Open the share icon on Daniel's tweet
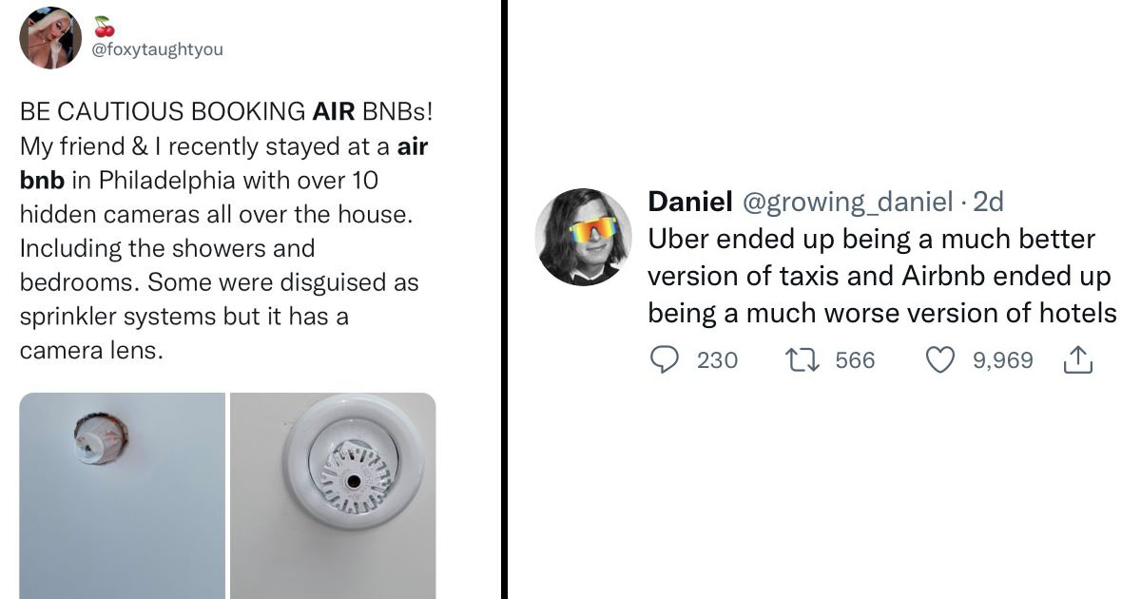1141x599 pixels. (1077, 360)
